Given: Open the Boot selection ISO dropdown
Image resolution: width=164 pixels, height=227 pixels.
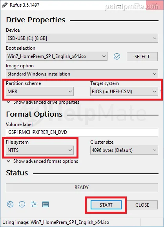Looking at the screenshot, I should coord(56,56).
